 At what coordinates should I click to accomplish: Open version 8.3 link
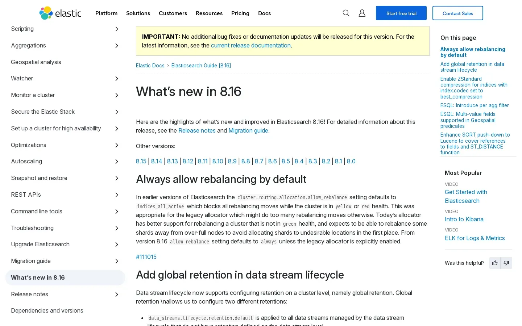click(312, 162)
